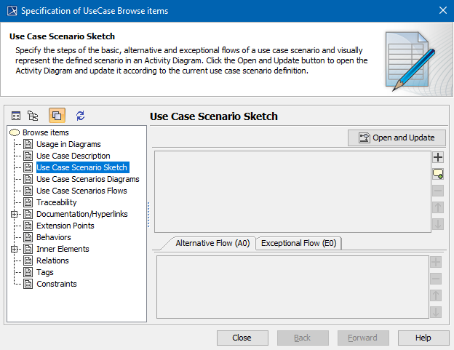454x350 pixels.
Task: Click the use case ellipse icon beside Browse items
Action: coord(15,132)
